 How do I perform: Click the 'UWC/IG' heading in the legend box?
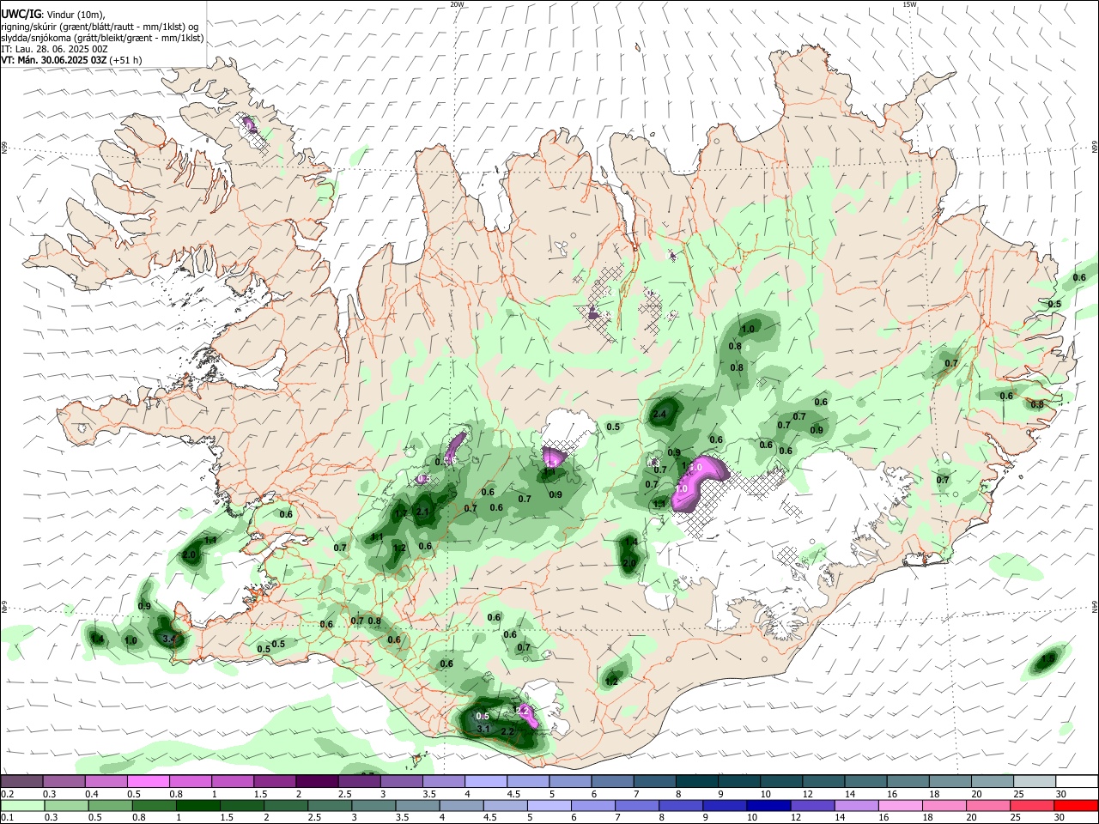21,14
